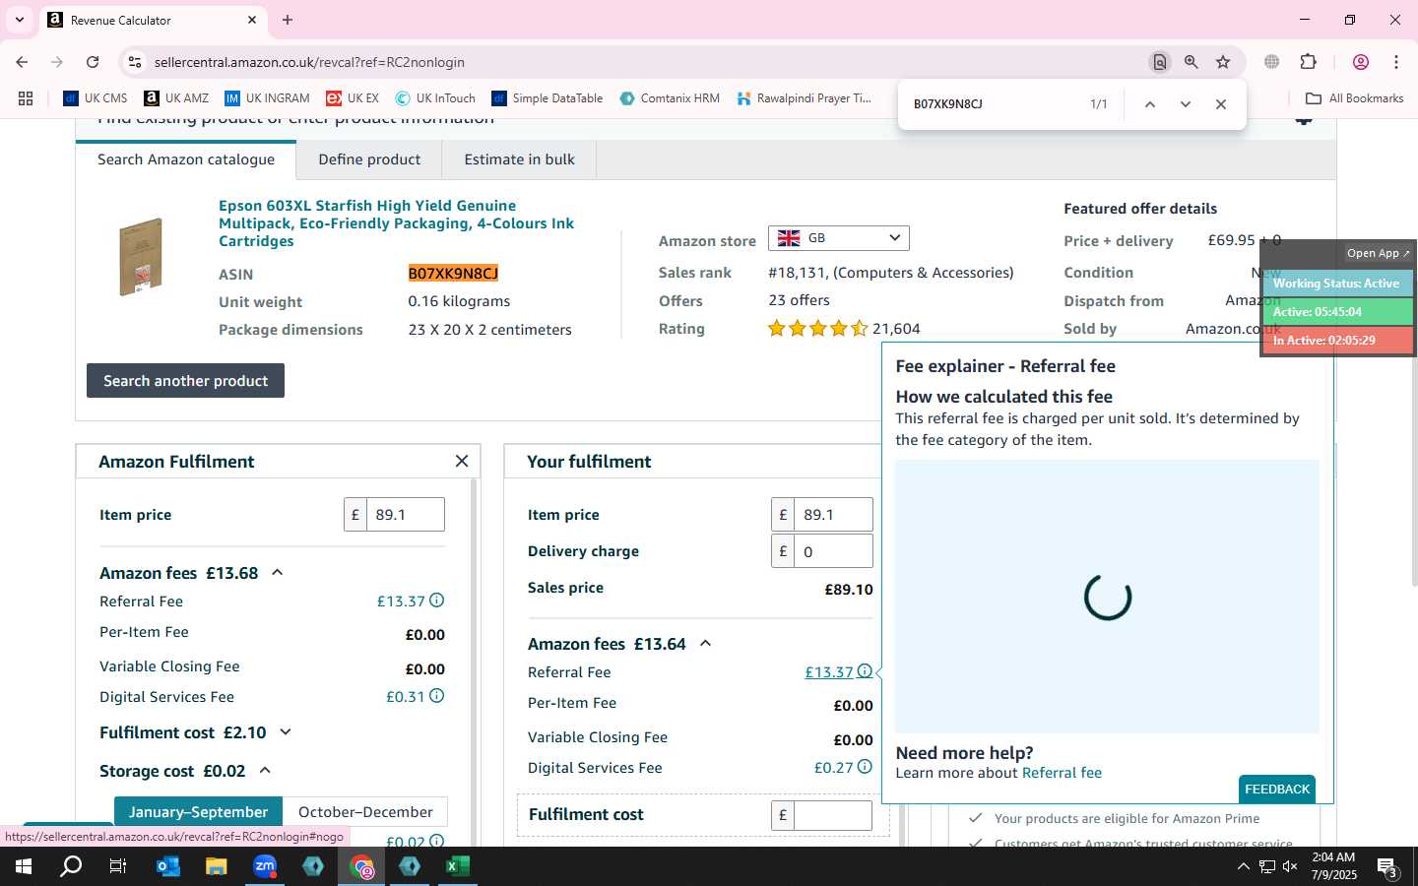
Task: Click the £13.37 Your fulfilment referral fee link
Action: pos(829,672)
